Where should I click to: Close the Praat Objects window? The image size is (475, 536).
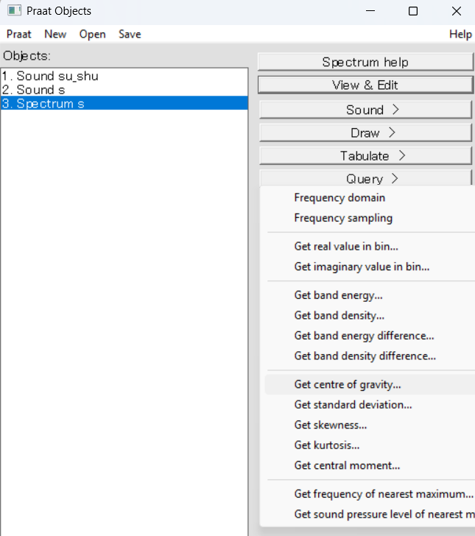point(456,11)
